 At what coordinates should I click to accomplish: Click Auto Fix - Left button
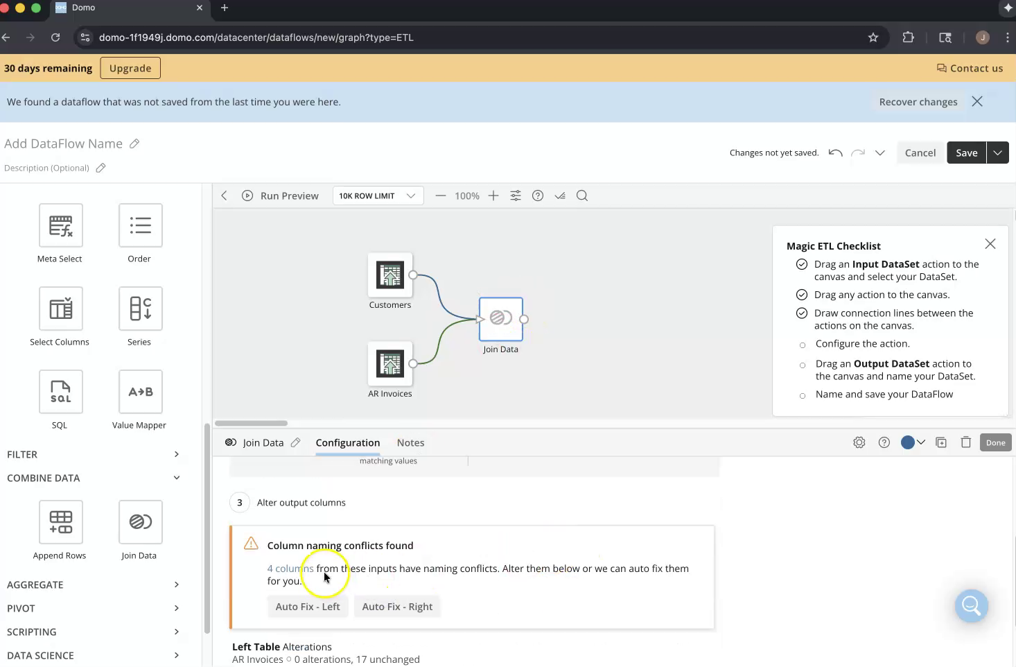coord(308,607)
